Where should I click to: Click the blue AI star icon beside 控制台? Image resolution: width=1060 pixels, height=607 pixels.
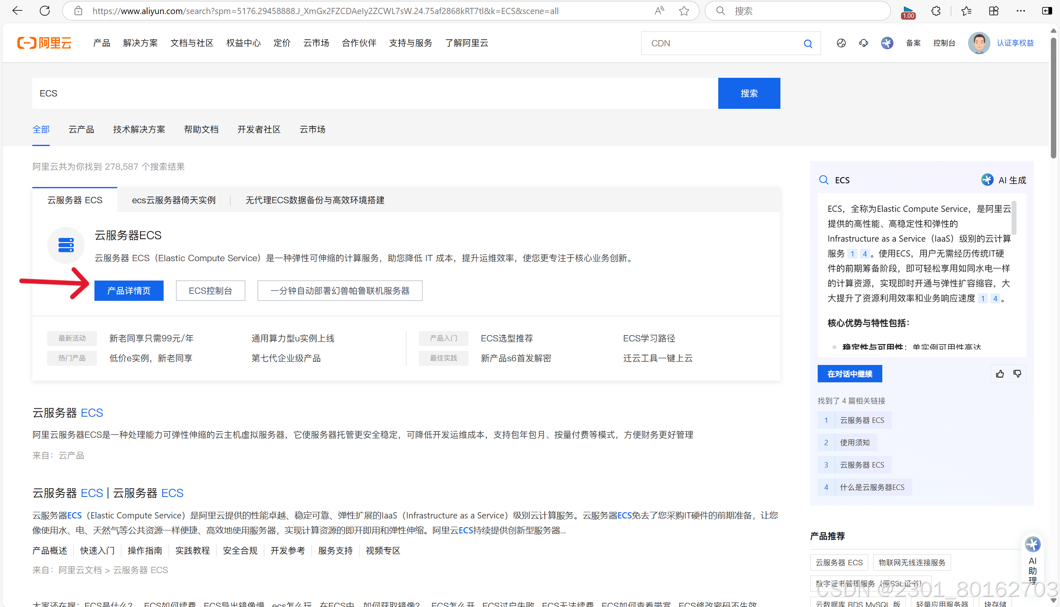[887, 43]
